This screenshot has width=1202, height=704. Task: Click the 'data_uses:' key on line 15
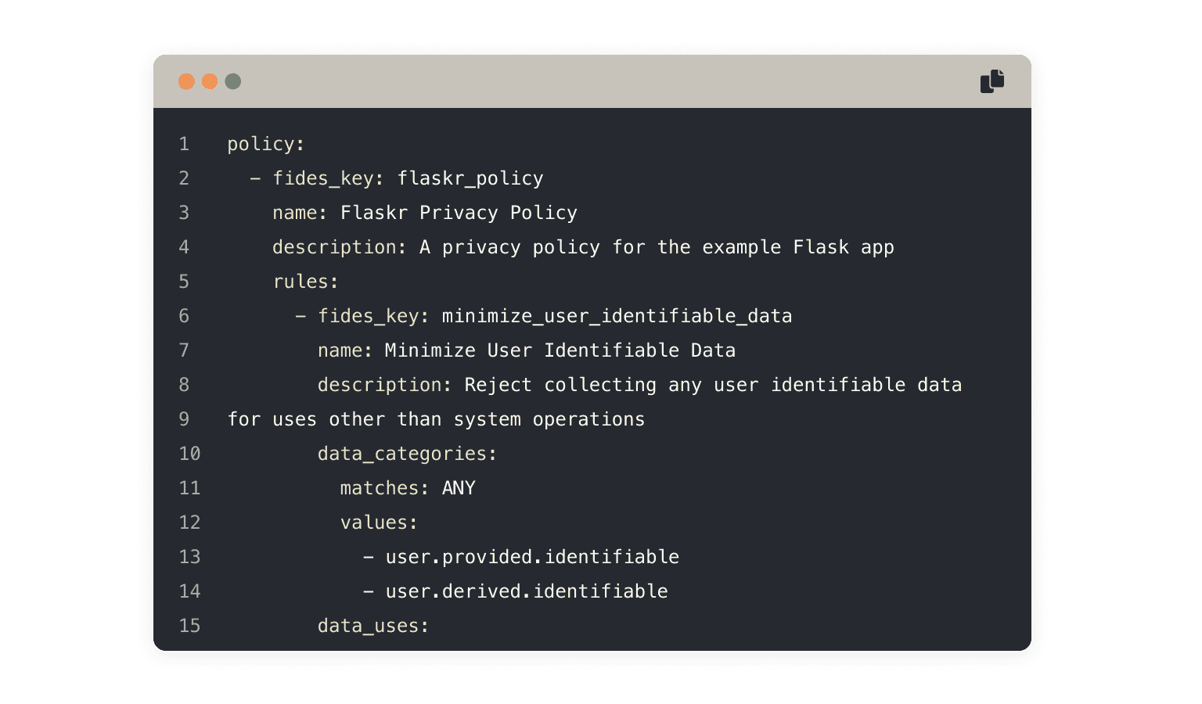click(x=373, y=627)
